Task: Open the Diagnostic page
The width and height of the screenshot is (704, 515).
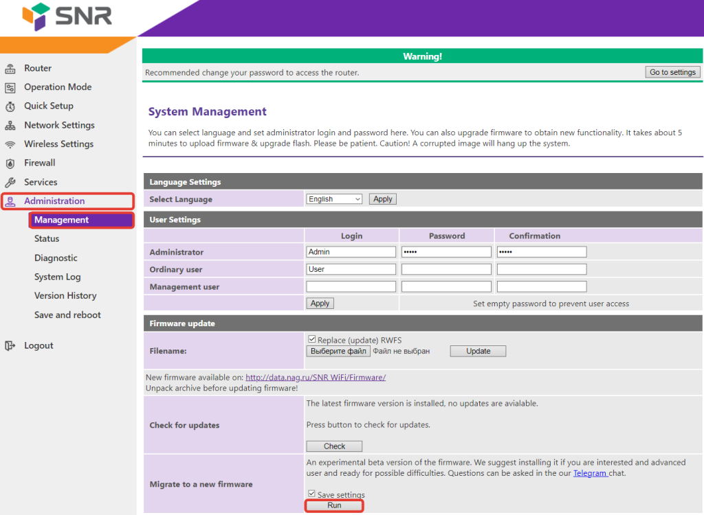Action: 56,258
